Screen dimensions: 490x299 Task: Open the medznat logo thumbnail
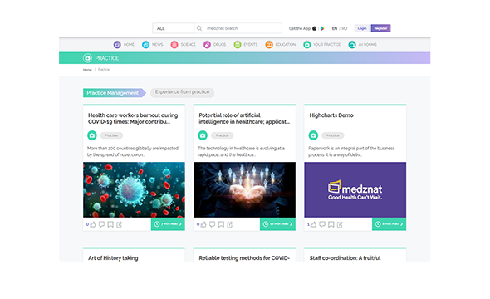pyautogui.click(x=355, y=189)
